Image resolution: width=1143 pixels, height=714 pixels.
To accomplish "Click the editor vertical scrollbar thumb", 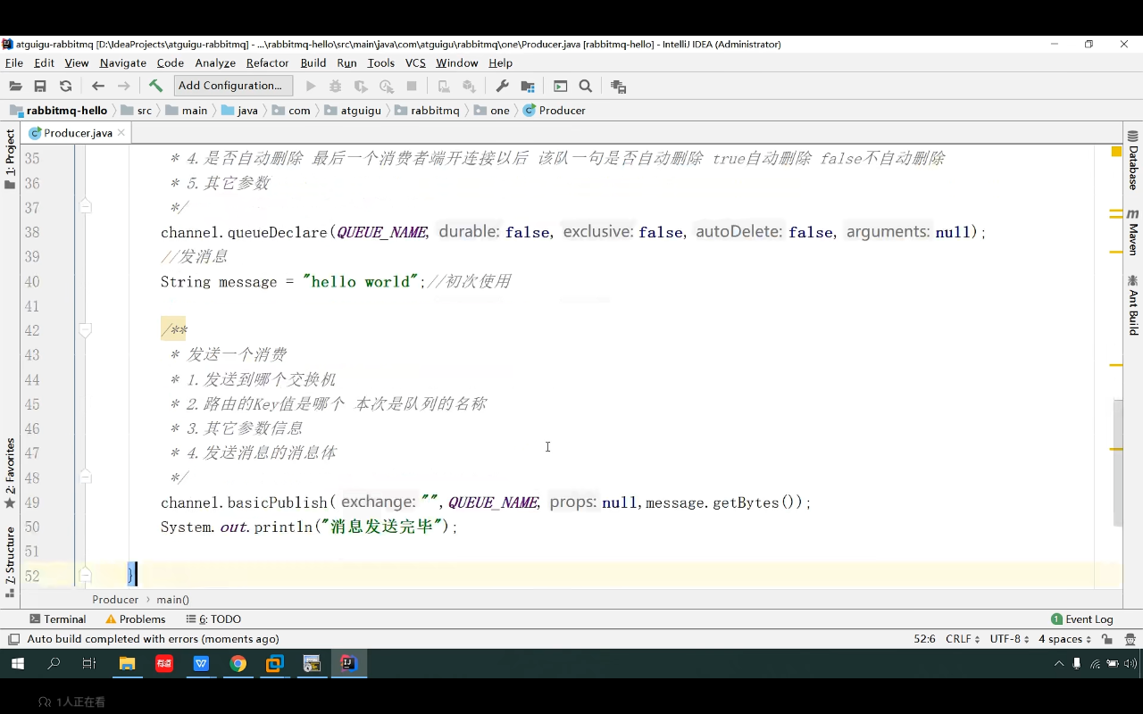I will (1117, 462).
